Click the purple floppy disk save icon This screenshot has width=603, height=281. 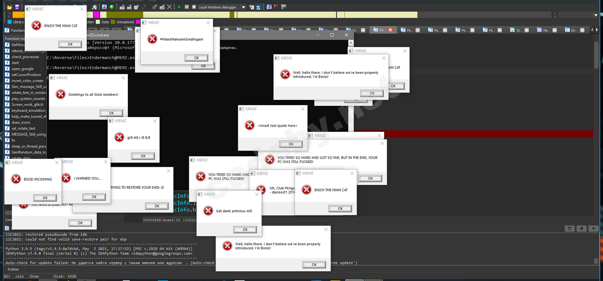pos(17,7)
